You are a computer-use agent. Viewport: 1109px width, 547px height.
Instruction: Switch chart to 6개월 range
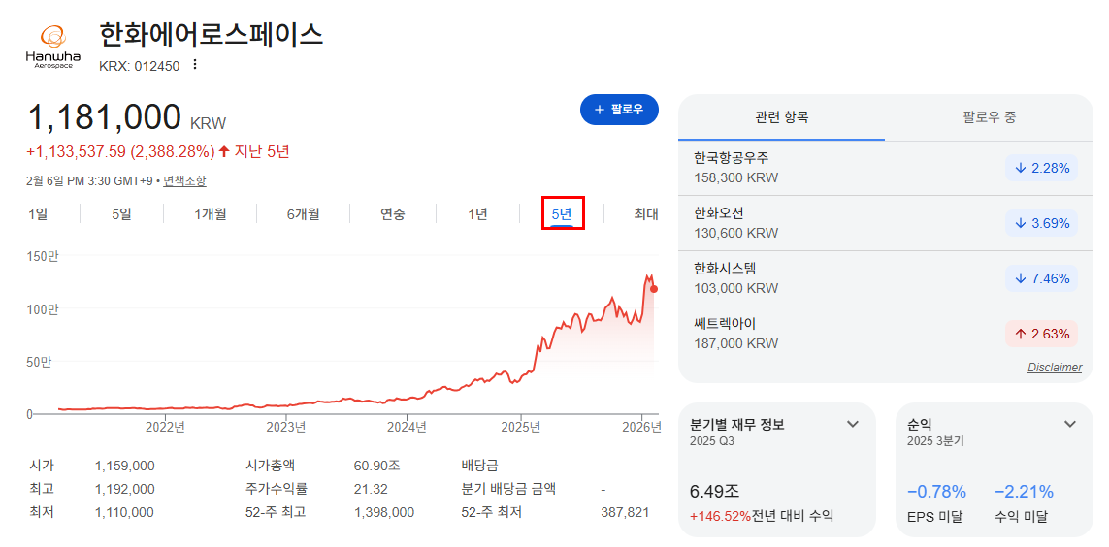point(304,214)
